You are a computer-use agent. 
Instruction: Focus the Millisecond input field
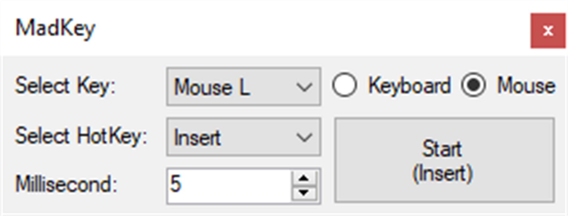coord(229,186)
